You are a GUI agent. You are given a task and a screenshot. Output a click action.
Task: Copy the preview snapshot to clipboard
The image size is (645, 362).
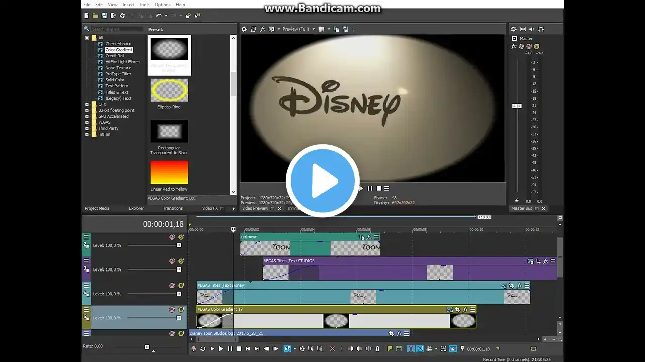click(336, 29)
